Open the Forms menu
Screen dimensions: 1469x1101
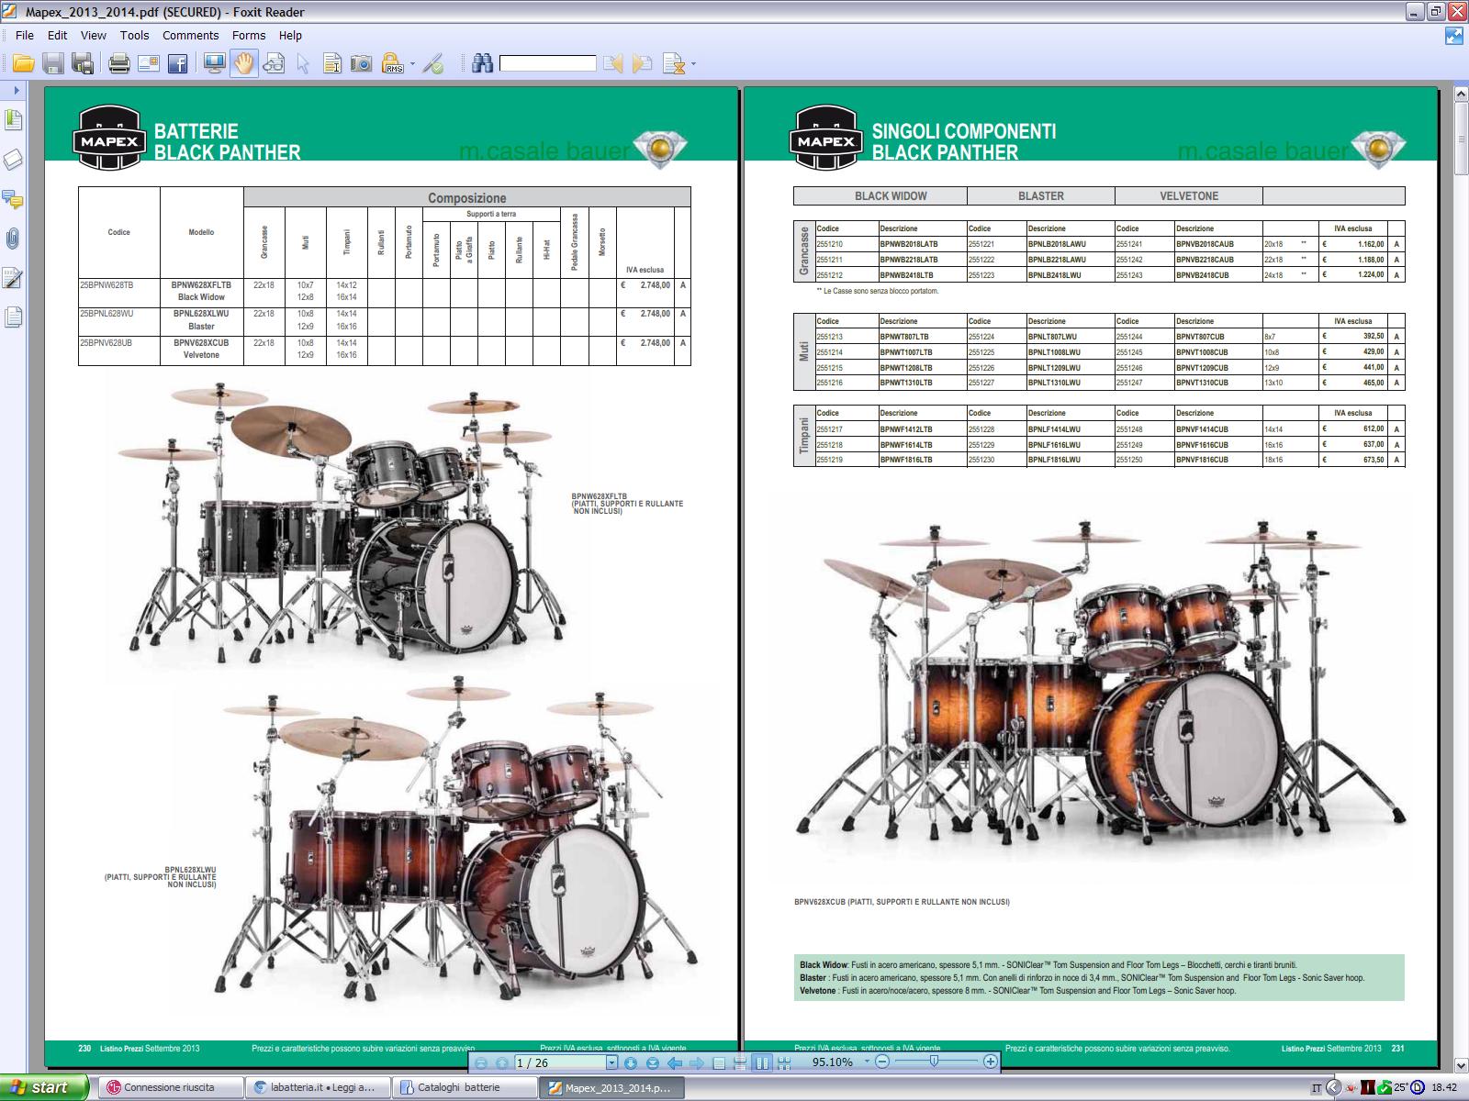[249, 35]
